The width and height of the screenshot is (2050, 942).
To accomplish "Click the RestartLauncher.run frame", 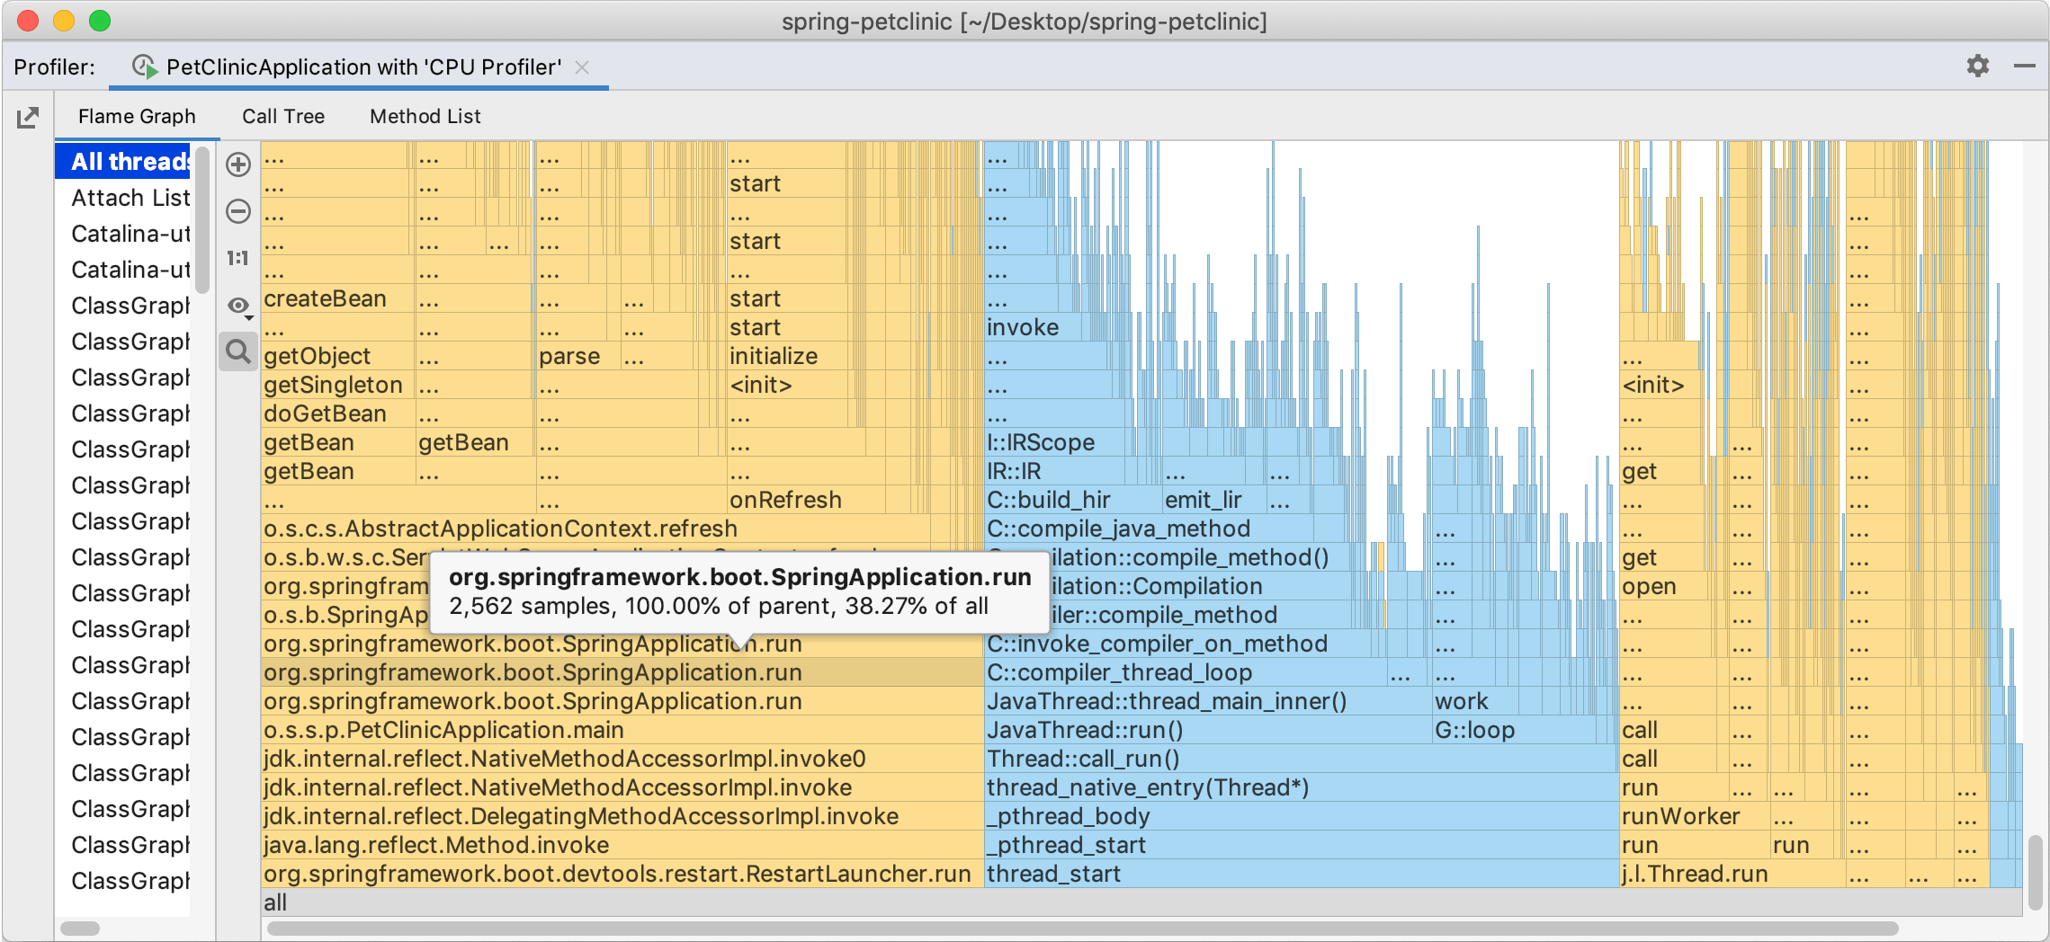I will click(622, 874).
